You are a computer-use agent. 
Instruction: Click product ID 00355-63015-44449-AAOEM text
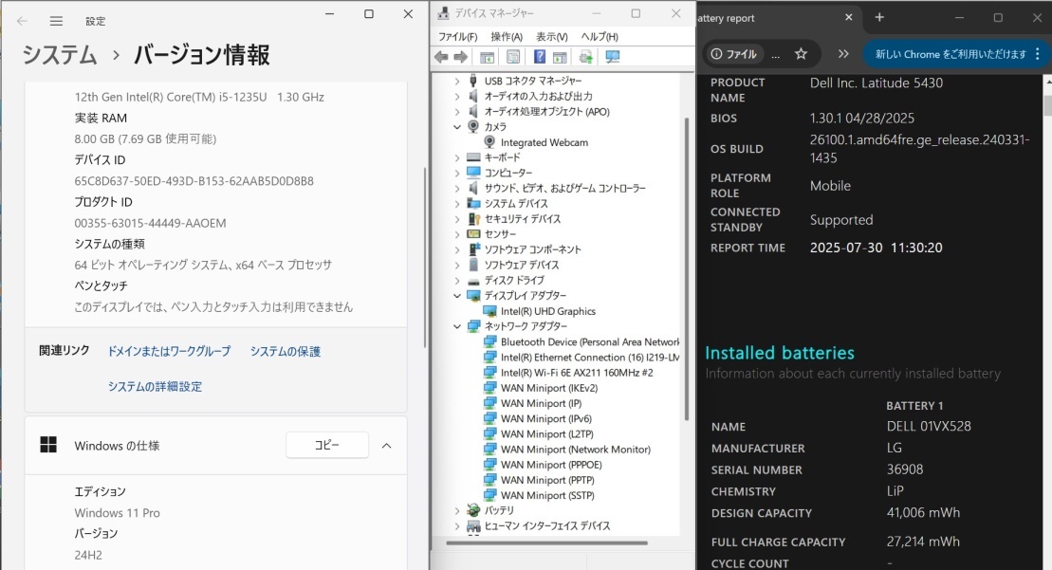(150, 223)
